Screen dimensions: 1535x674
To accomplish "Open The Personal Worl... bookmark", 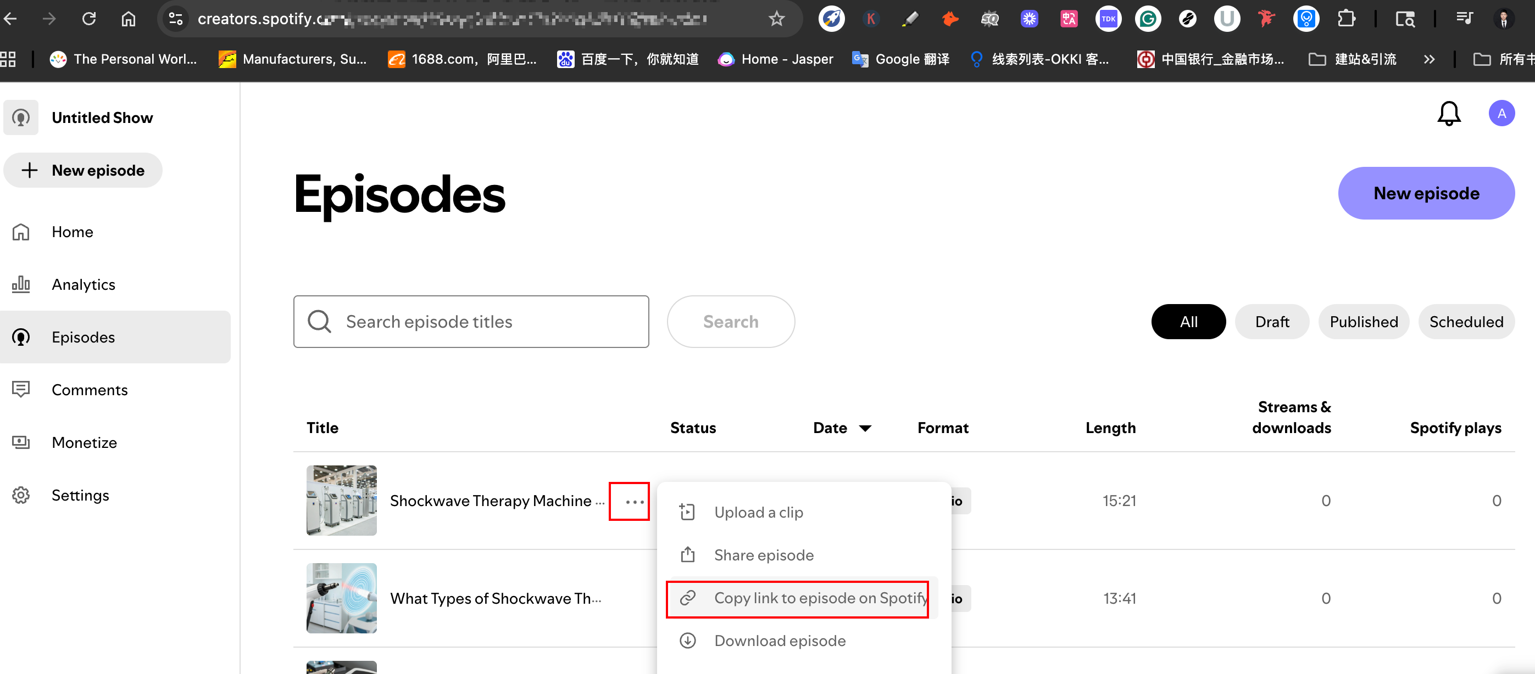I will point(124,59).
